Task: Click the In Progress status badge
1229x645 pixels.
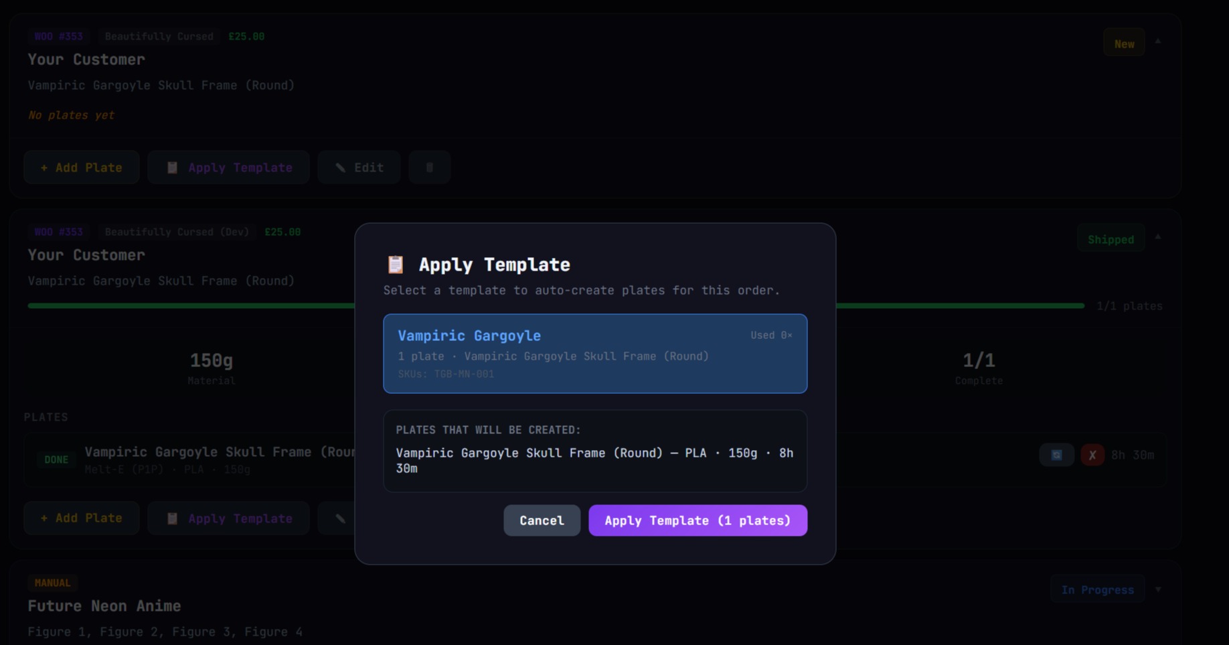Action: pyautogui.click(x=1097, y=590)
